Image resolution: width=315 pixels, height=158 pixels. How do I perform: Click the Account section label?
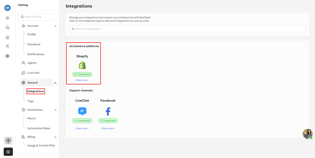tap(33, 26)
